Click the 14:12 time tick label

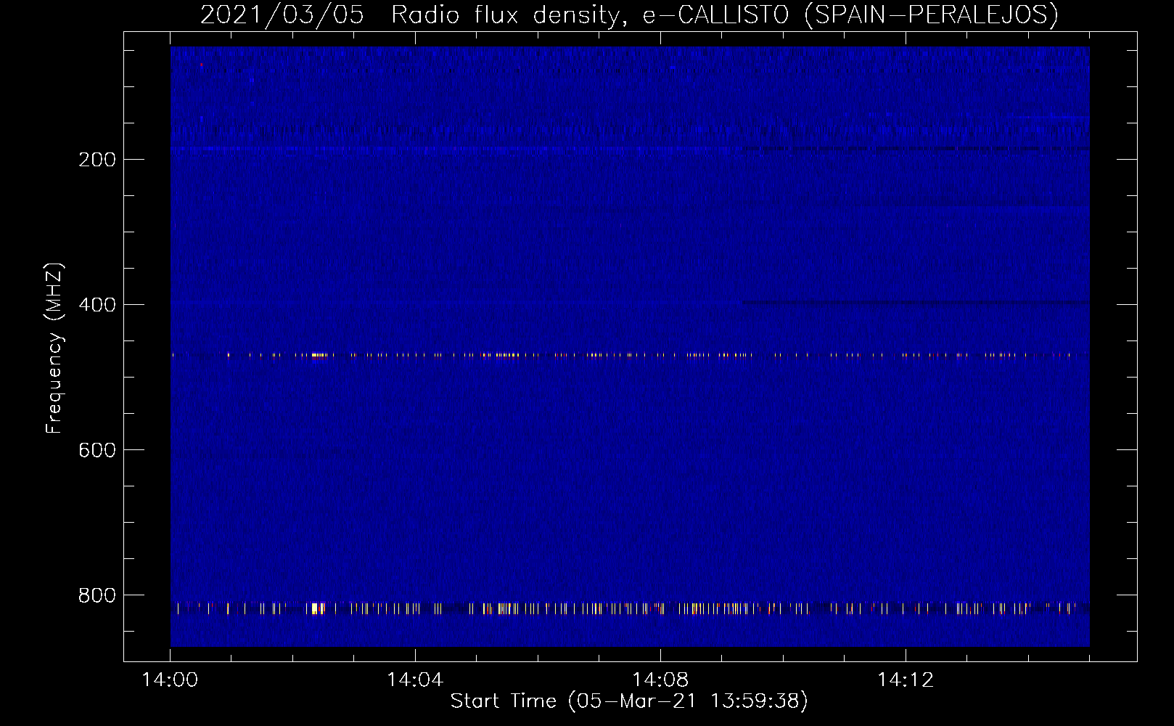[x=906, y=680]
